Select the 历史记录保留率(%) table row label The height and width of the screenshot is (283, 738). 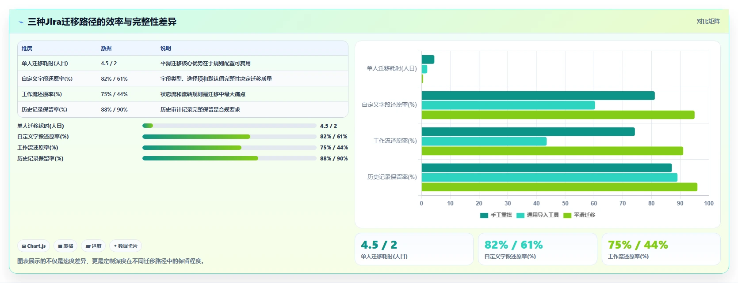coord(44,110)
